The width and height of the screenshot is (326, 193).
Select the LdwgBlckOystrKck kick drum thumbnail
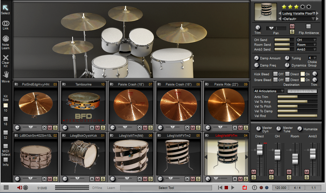coord(83,156)
